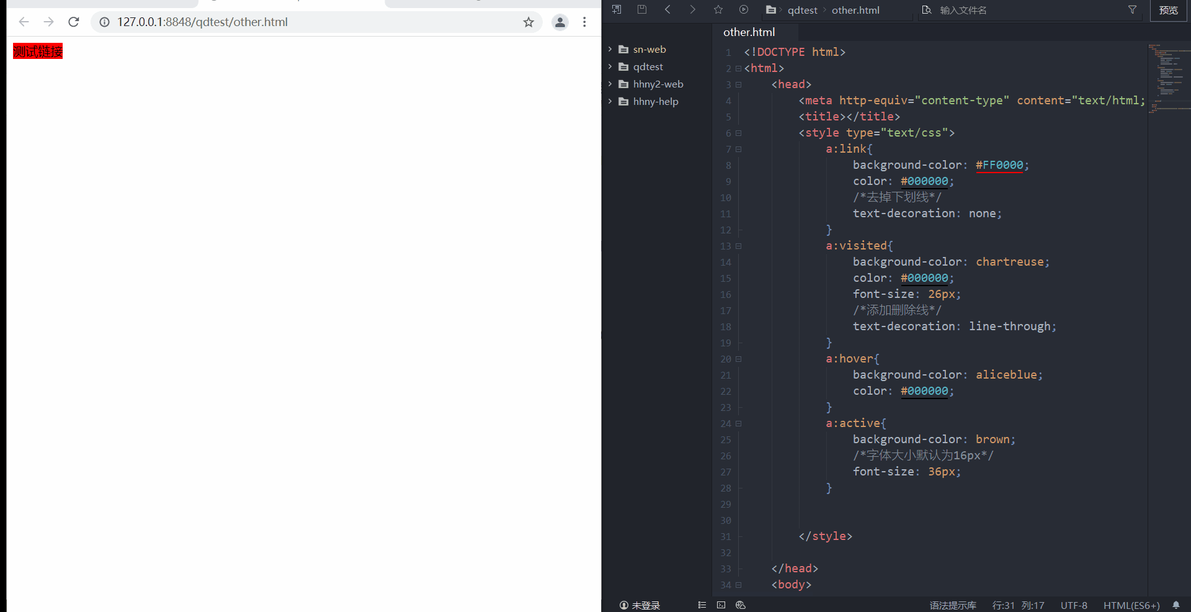Select the other.html editor tab
The height and width of the screenshot is (612, 1191).
coord(749,32)
